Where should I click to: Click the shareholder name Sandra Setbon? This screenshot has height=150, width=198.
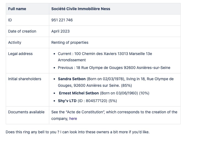pyautogui.click(x=72, y=79)
